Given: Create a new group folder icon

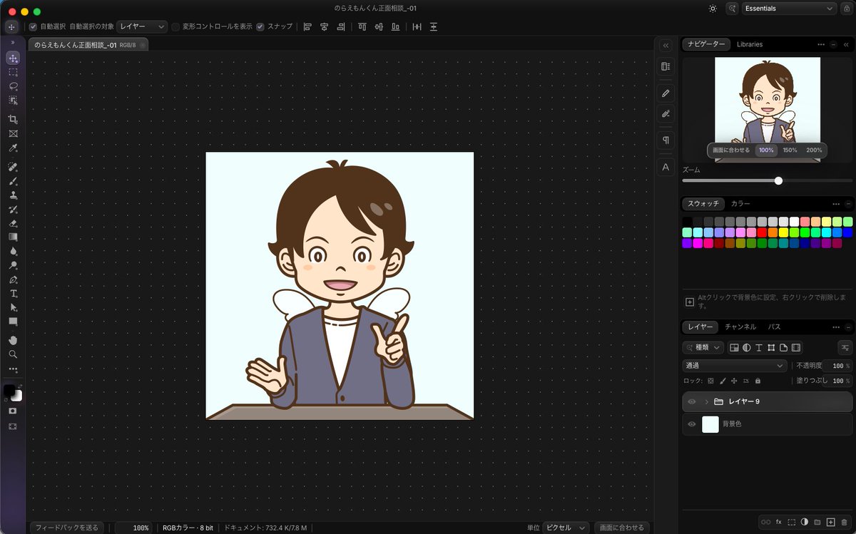Looking at the screenshot, I should (x=818, y=522).
